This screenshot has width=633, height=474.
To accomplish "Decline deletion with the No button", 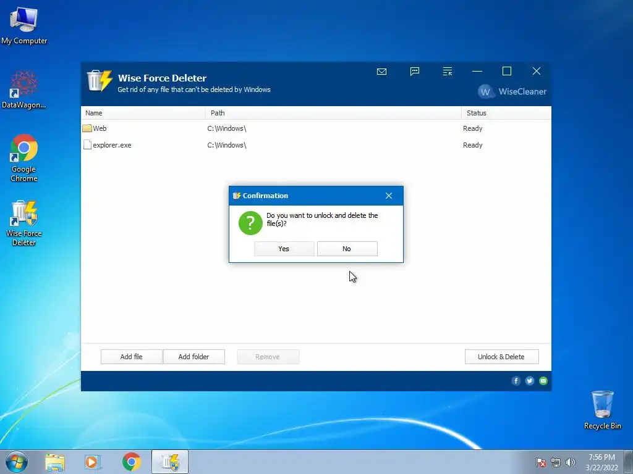I will click(x=347, y=249).
